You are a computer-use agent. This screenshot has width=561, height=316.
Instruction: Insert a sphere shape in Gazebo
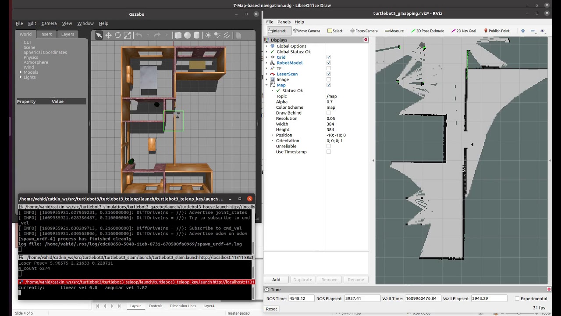[187, 35]
